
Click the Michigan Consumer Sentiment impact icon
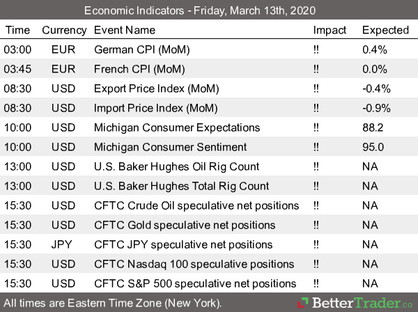pos(317,147)
